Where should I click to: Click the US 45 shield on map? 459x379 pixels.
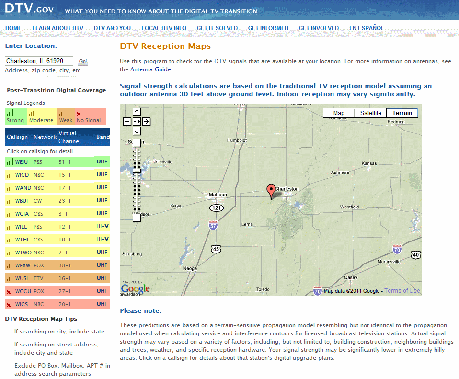[216, 249]
